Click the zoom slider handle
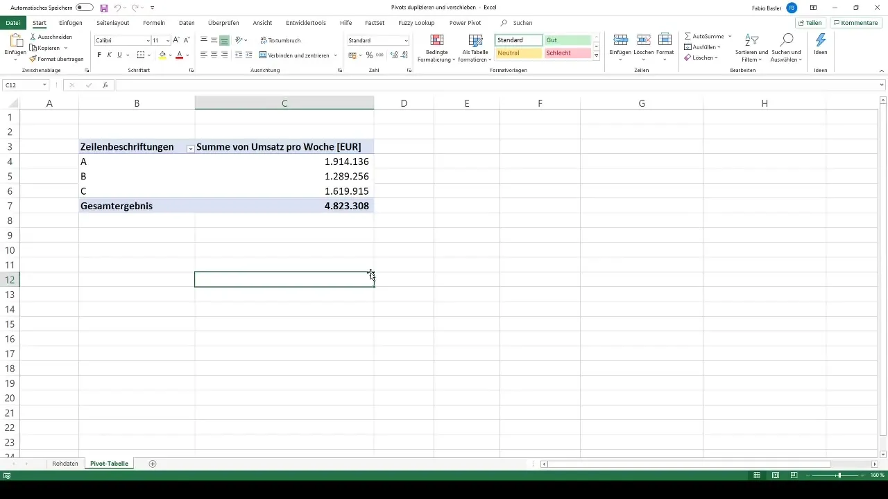The height and width of the screenshot is (499, 888). click(x=839, y=475)
